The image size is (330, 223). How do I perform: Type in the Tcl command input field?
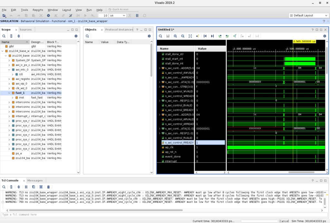point(161,215)
